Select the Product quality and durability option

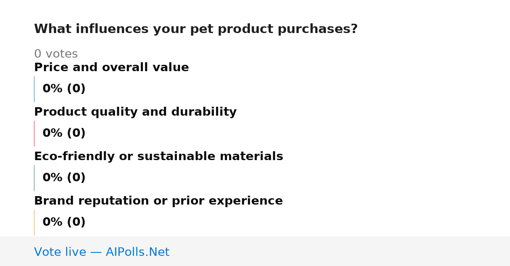click(135, 112)
